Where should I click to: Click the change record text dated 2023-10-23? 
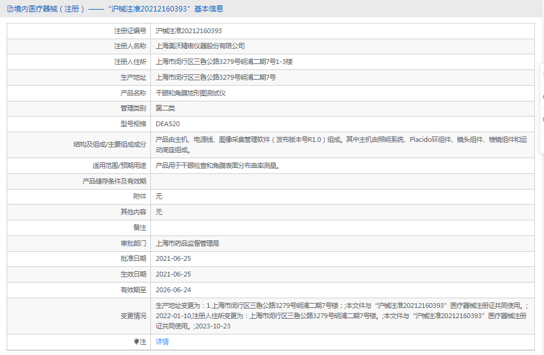click(x=342, y=316)
